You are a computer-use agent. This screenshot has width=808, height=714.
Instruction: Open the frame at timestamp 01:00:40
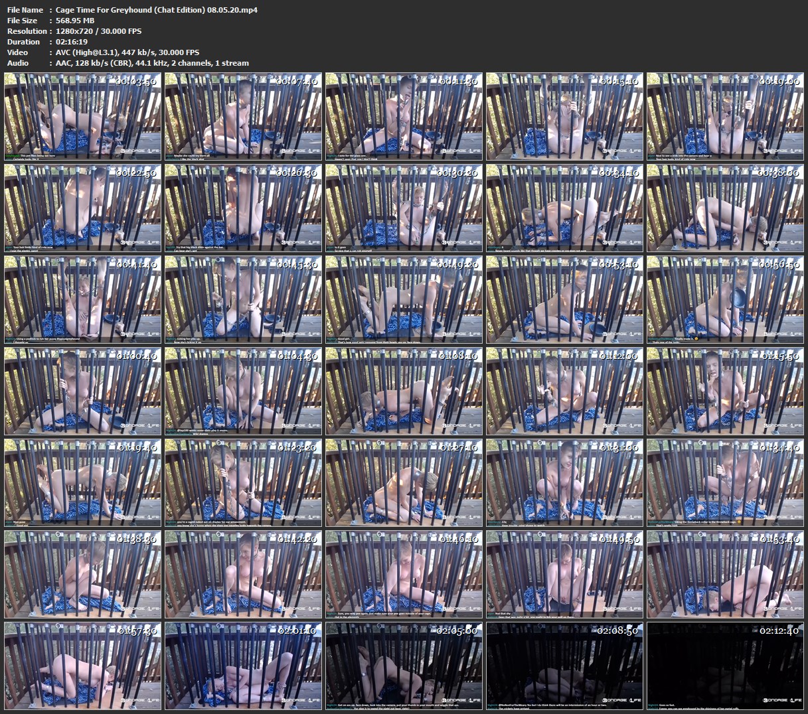coord(82,391)
